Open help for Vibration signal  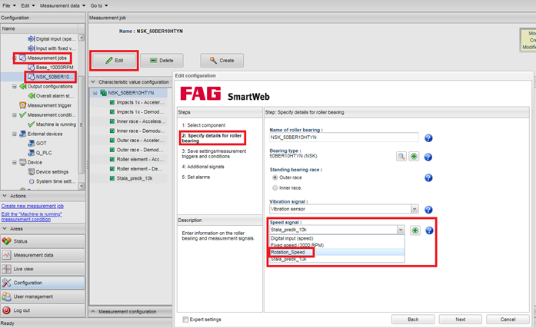point(428,210)
